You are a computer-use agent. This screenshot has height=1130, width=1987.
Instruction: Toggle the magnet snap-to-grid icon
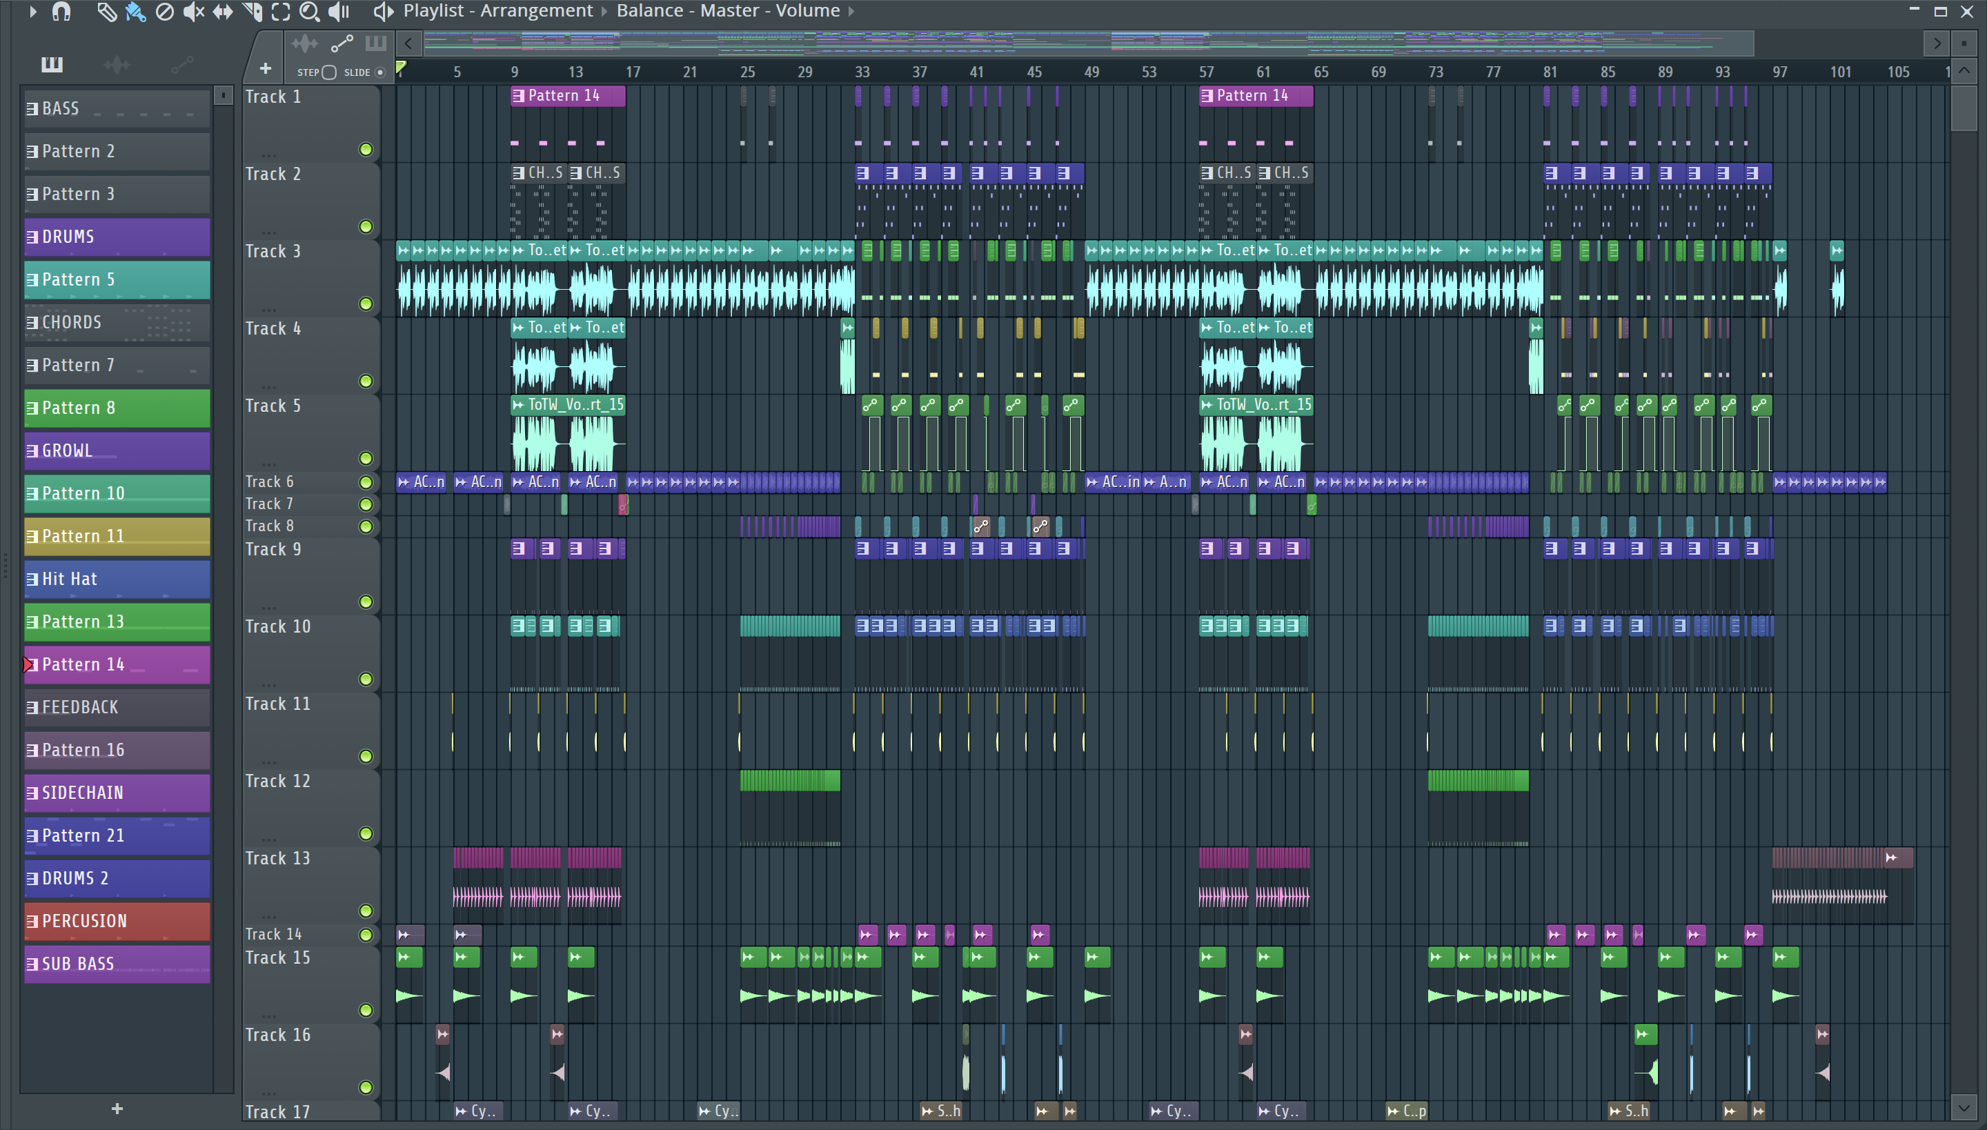(61, 12)
